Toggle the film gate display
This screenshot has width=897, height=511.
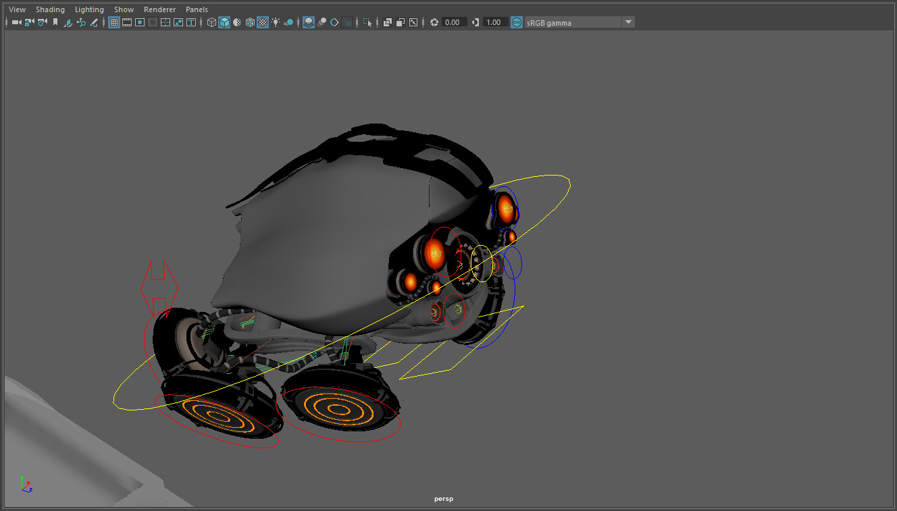[127, 22]
